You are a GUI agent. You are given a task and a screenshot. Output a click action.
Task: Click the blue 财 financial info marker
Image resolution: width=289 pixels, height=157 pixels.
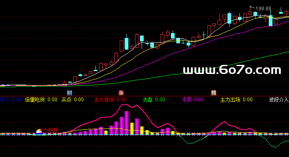click(x=69, y=93)
